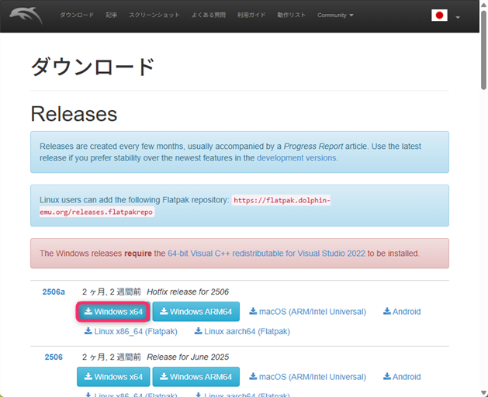Viewport: 488px width, 397px height.
Task: Open the language dropdown arrow
Action: pyautogui.click(x=458, y=17)
